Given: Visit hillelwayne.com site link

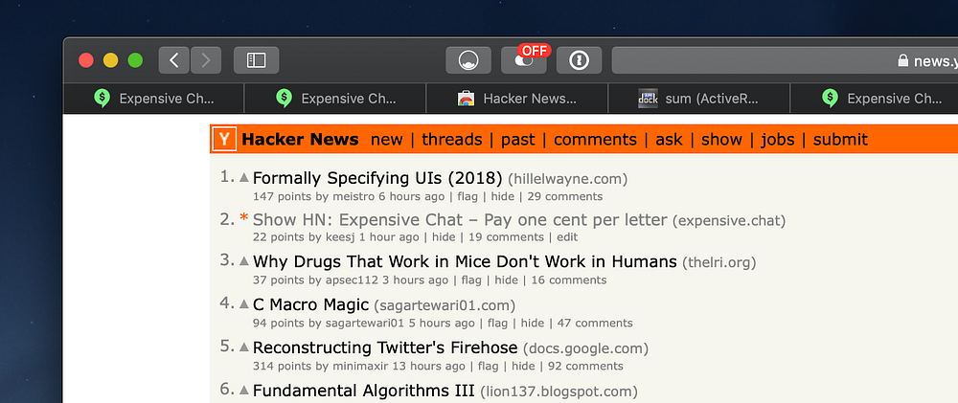Looking at the screenshot, I should tap(567, 179).
